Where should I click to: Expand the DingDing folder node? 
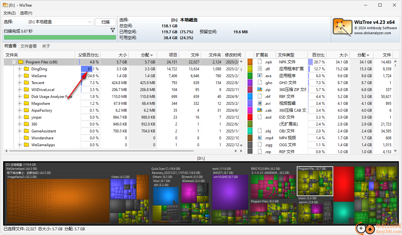pos(19,69)
